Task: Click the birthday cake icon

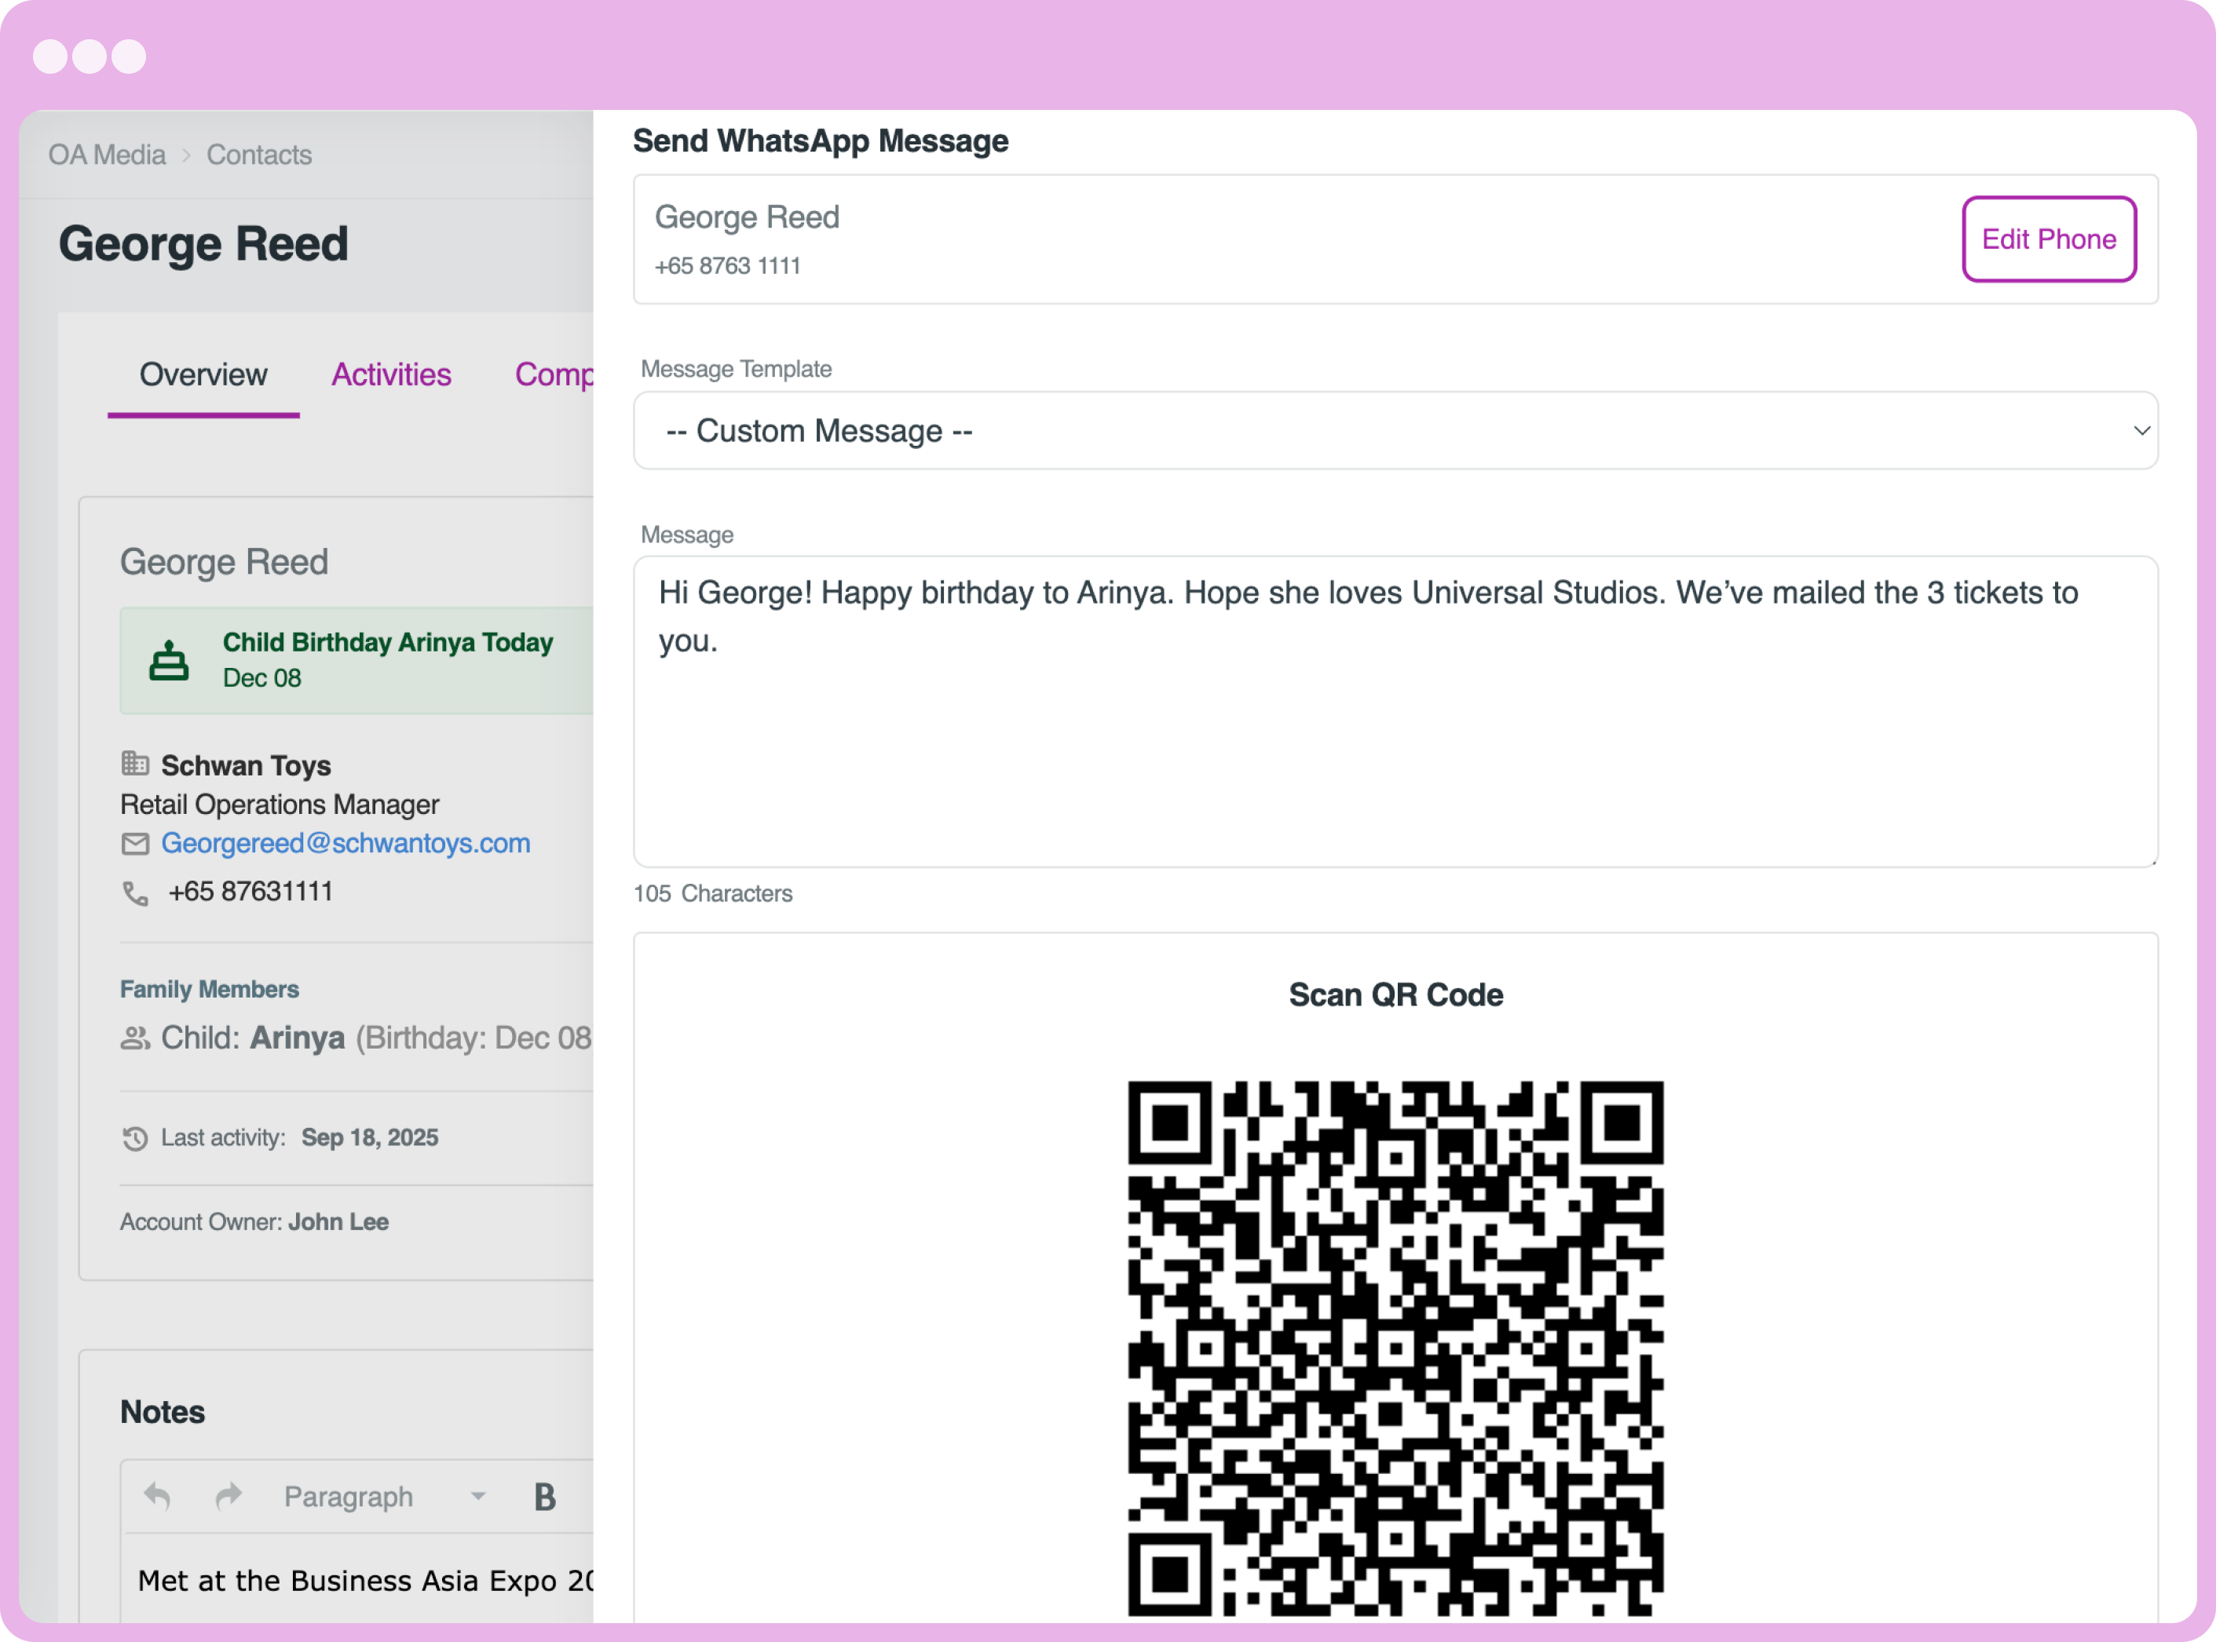Action: [x=168, y=661]
